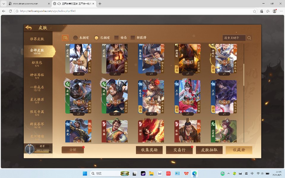Select the 已拥有 radio filter

96,38
